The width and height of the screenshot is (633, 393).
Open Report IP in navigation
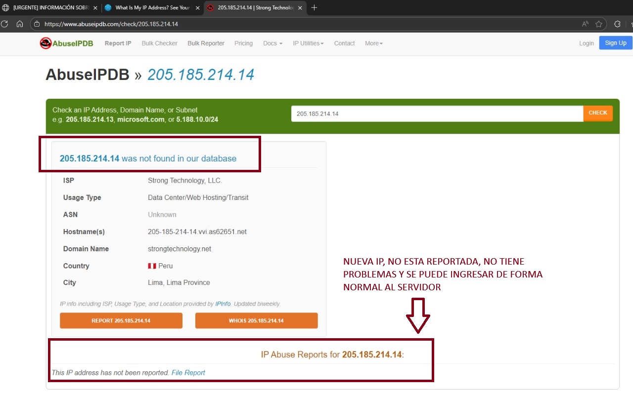click(x=118, y=43)
